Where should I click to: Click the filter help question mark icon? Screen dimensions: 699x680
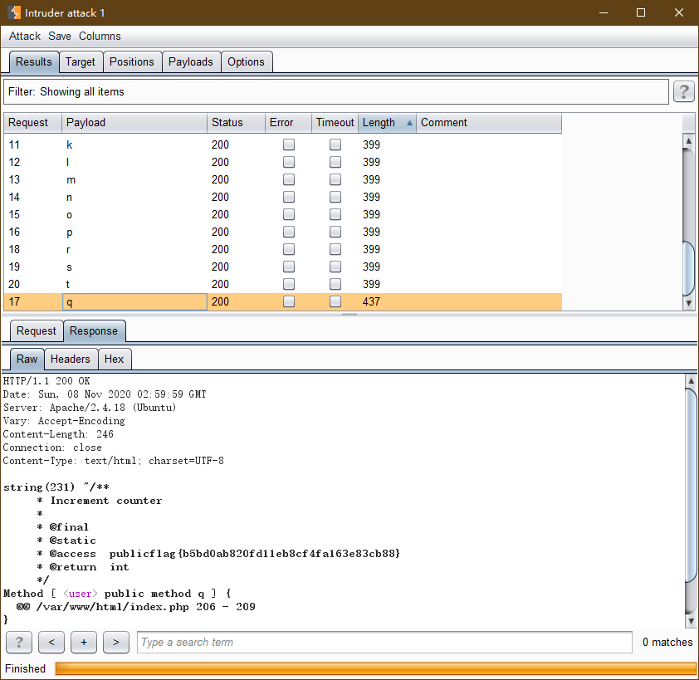pos(683,91)
